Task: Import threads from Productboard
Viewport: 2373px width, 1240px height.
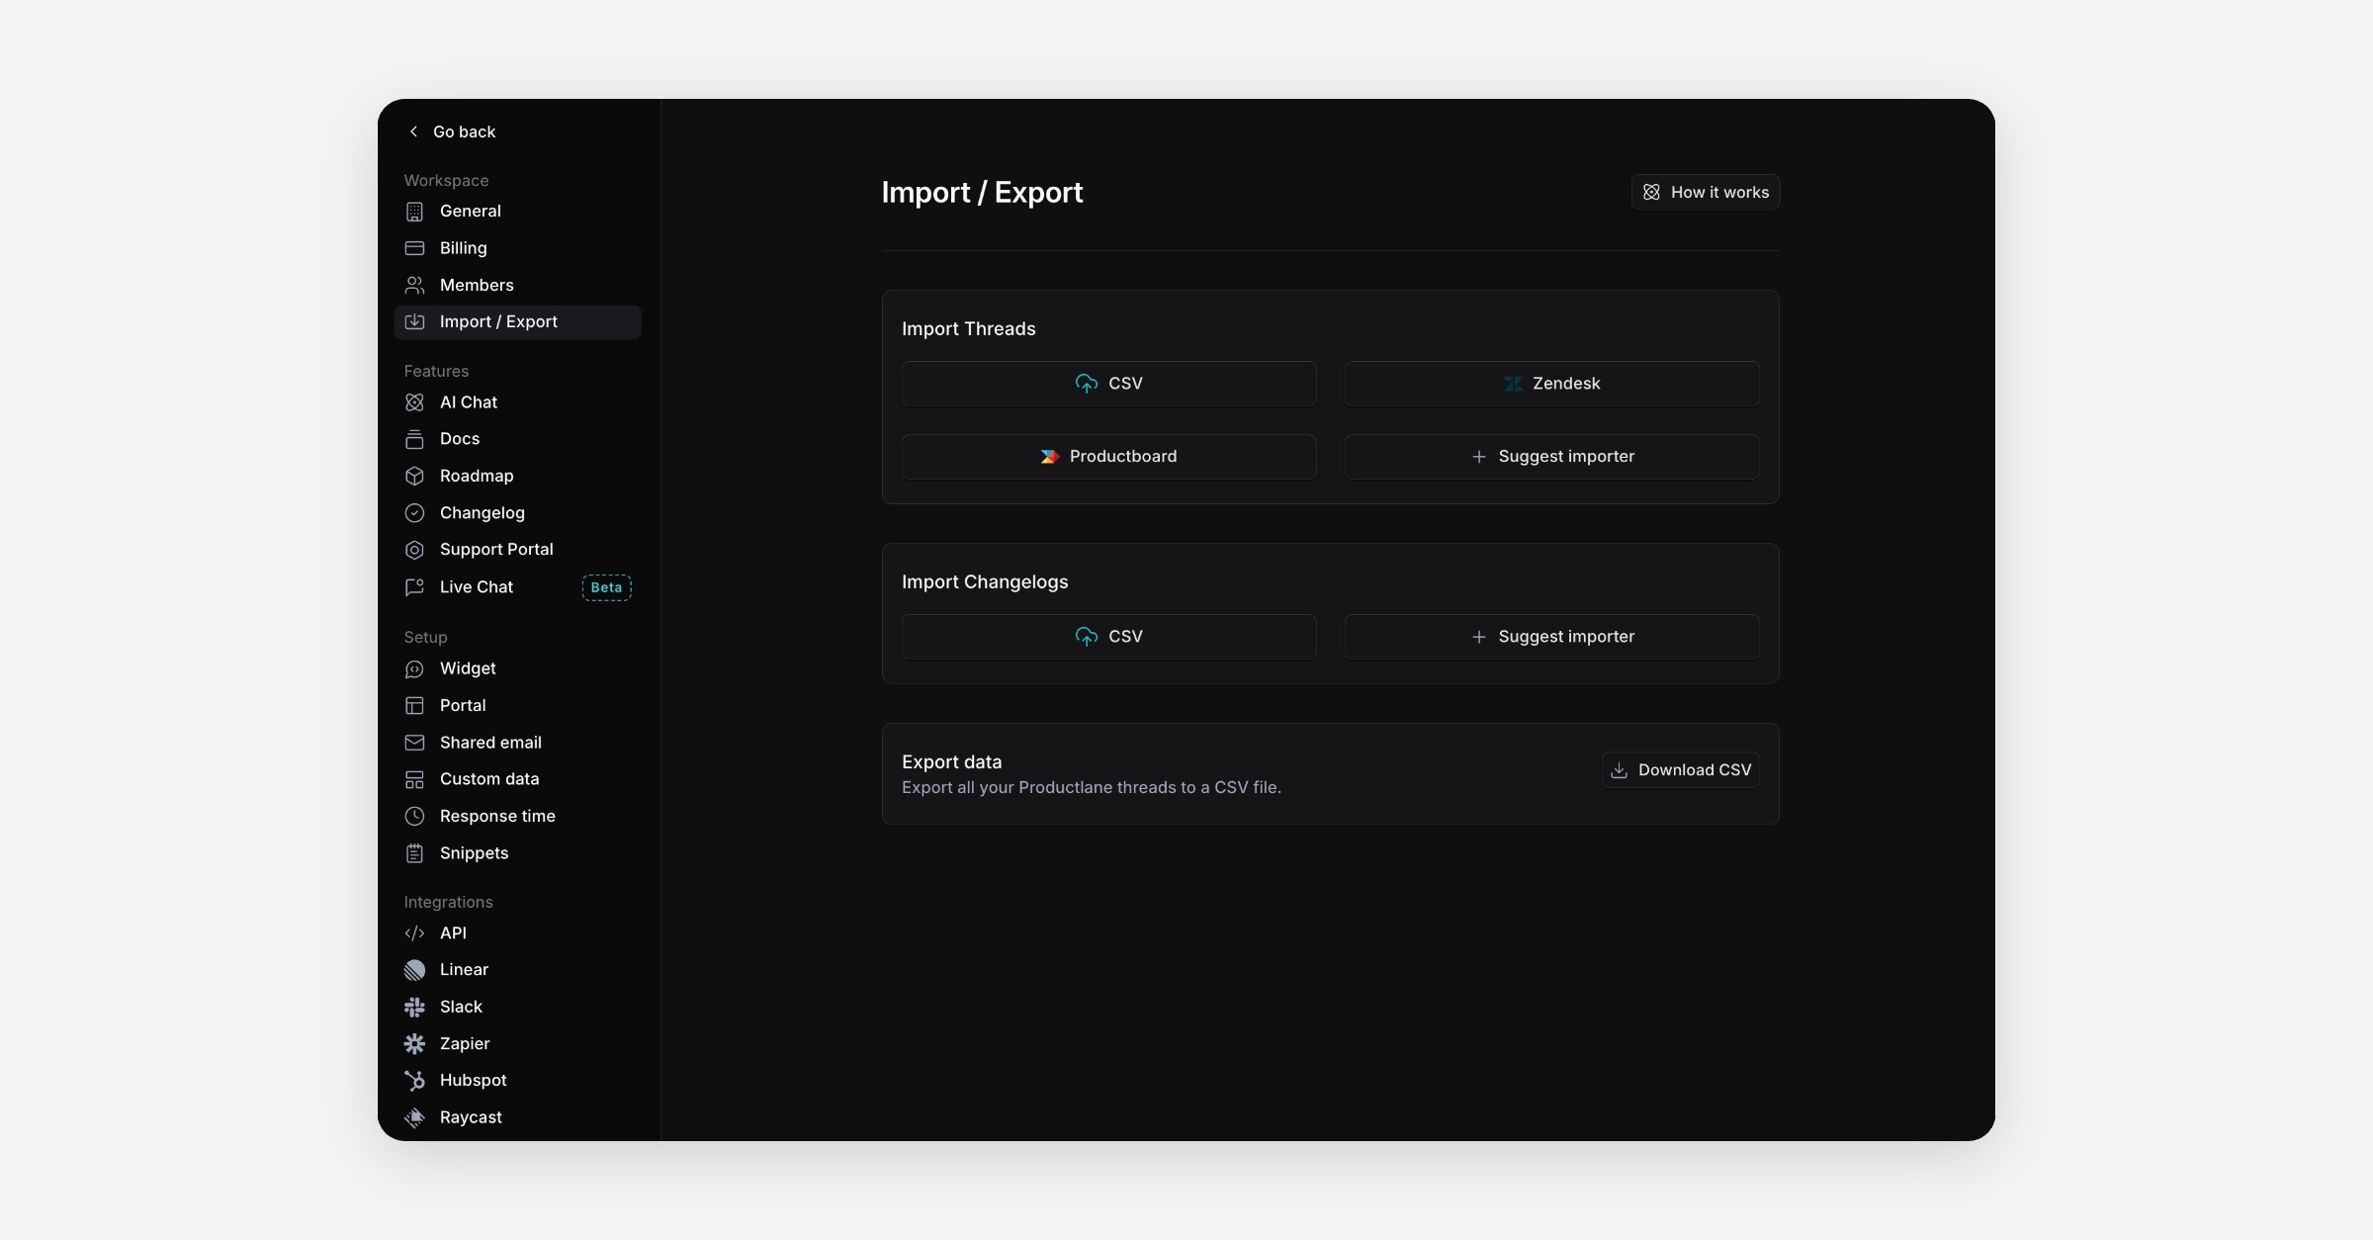Action: [1108, 457]
